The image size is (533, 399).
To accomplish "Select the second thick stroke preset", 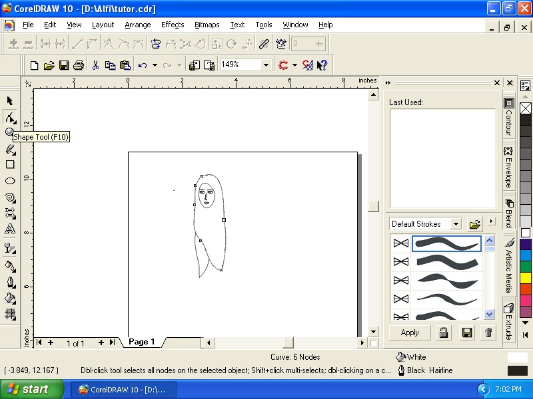I will 446,262.
